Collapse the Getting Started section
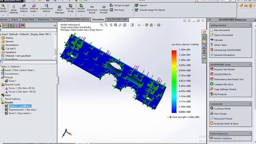 (x=250, y=25)
